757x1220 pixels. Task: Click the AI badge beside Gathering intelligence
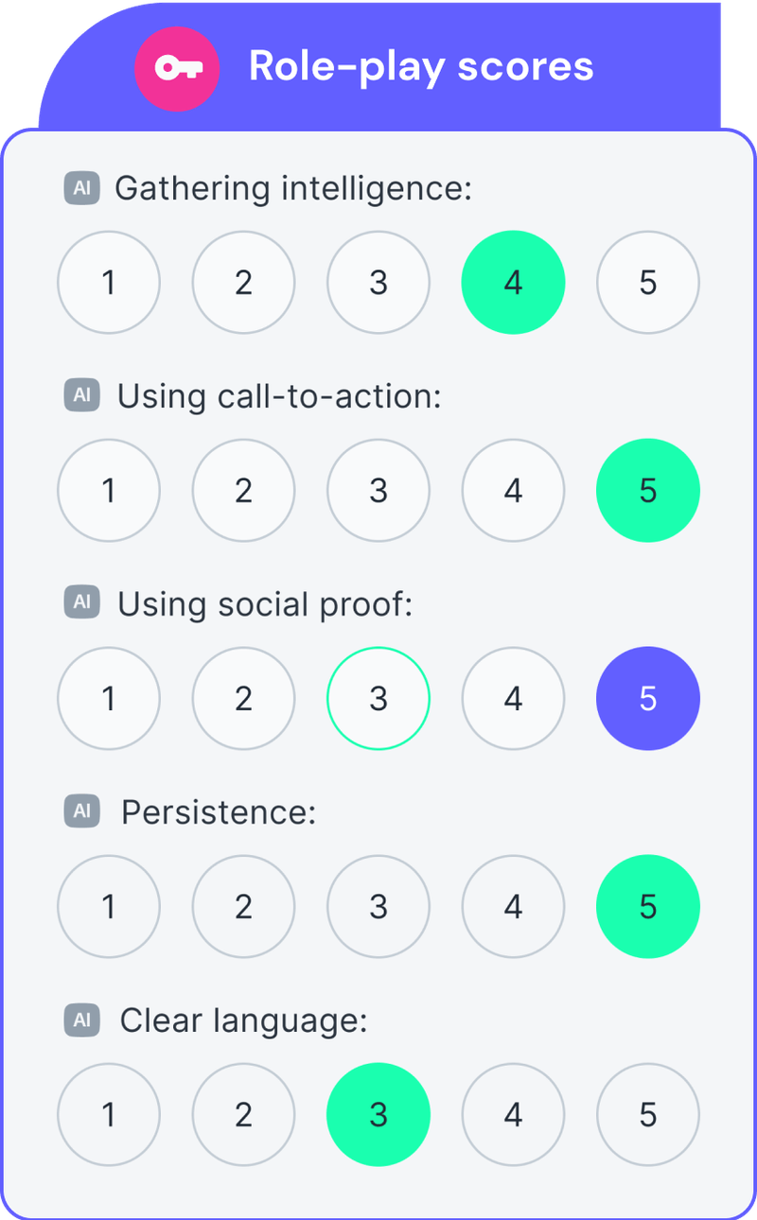coord(82,188)
